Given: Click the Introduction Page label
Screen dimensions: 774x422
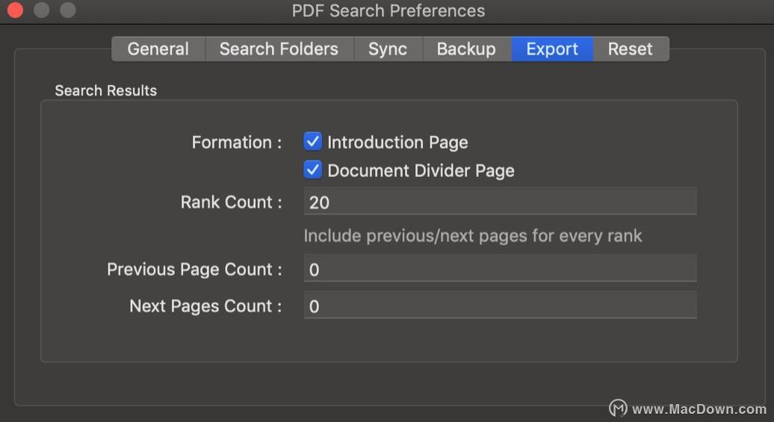Looking at the screenshot, I should click(398, 142).
